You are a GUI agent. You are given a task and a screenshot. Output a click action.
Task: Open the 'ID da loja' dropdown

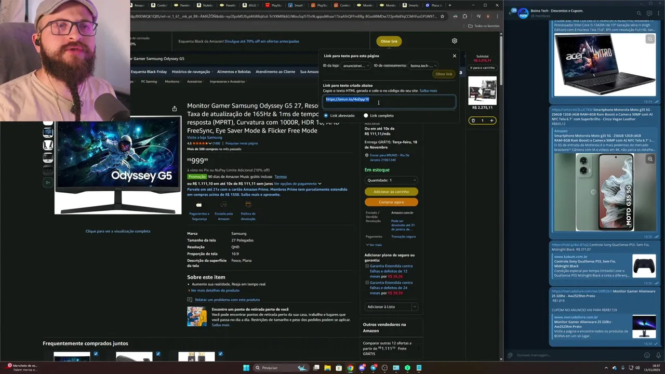tap(356, 65)
